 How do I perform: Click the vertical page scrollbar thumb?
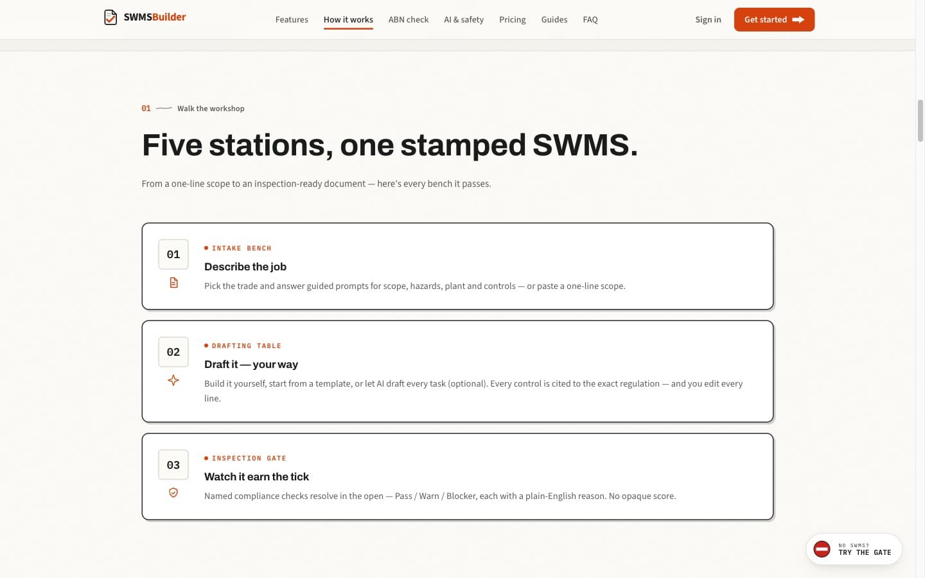click(920, 121)
